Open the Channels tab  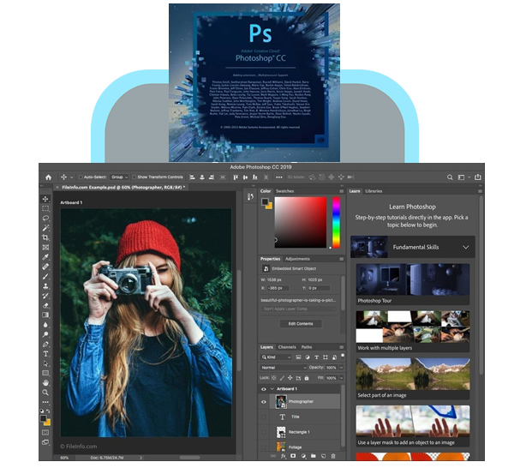(x=286, y=346)
